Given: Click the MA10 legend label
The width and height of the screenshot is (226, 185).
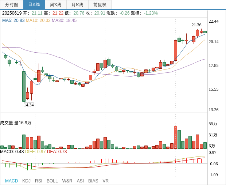Looking at the screenshot, I should [x=38, y=20].
